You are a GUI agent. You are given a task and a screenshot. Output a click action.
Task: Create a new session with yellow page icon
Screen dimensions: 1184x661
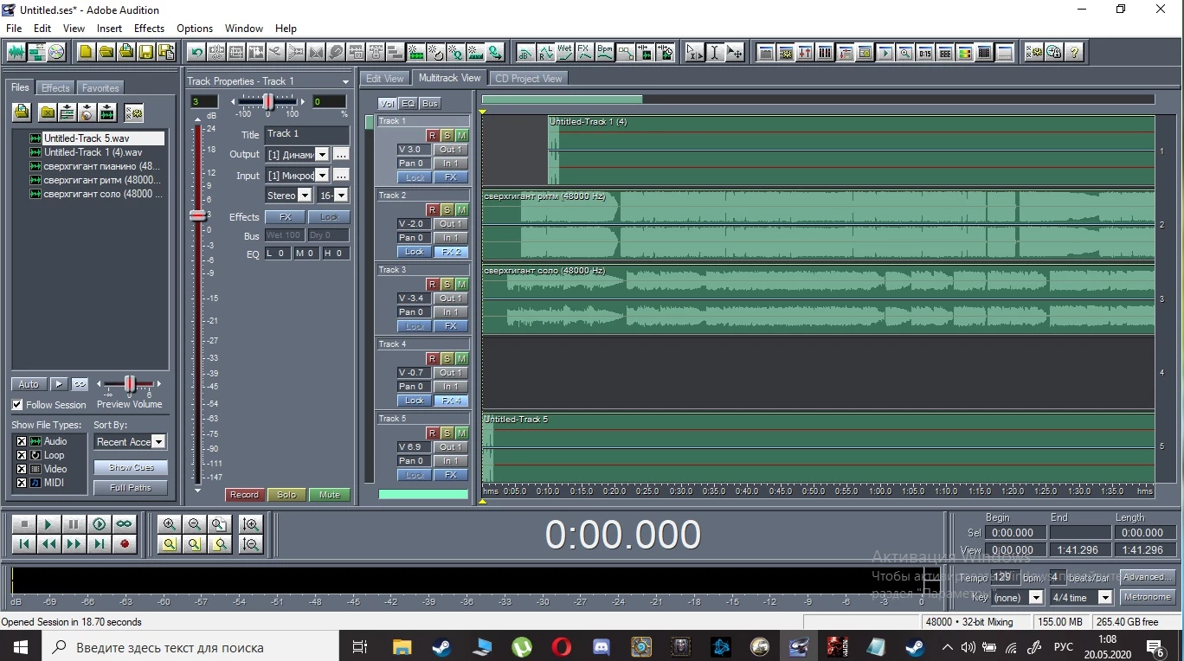[x=85, y=52]
